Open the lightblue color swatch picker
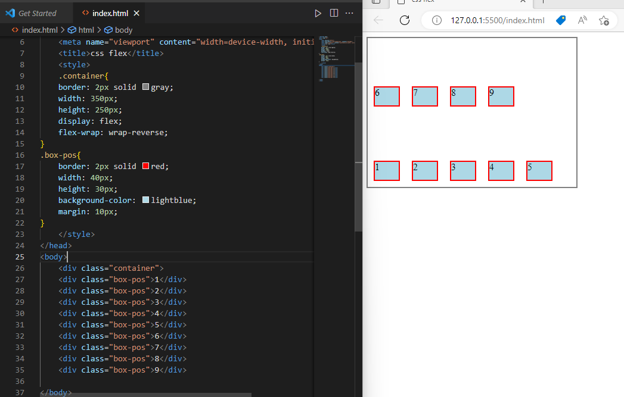This screenshot has width=624, height=397. 145,200
